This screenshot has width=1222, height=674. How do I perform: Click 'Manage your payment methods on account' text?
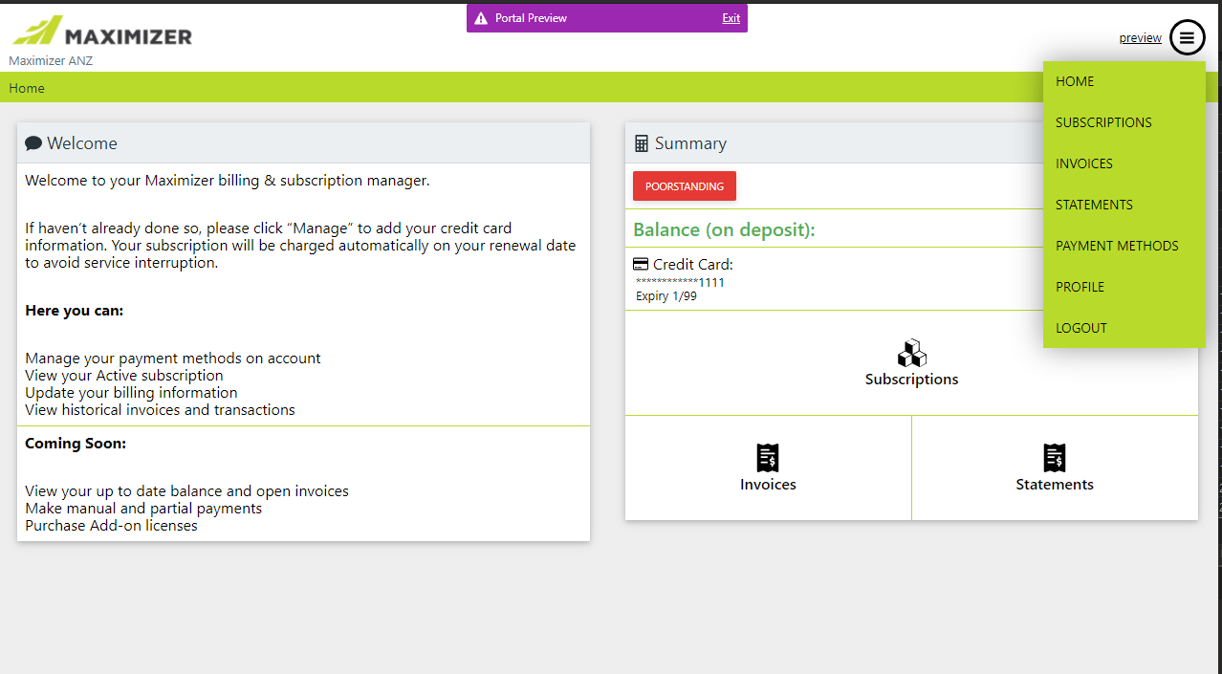pos(173,359)
